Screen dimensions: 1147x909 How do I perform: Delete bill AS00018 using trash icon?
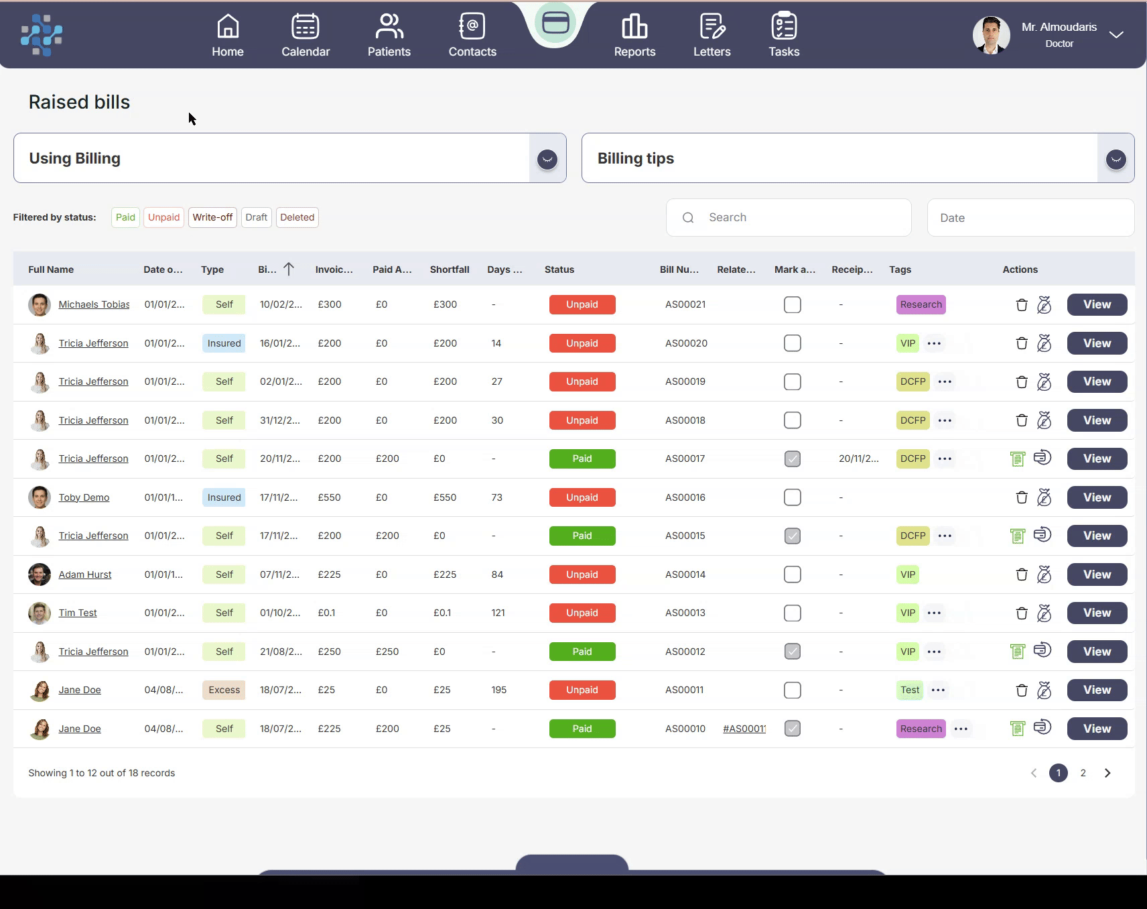(1022, 420)
